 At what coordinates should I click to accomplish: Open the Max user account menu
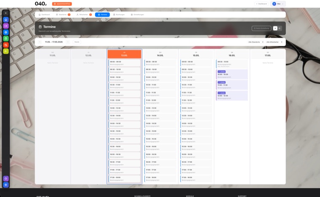[x=278, y=4]
